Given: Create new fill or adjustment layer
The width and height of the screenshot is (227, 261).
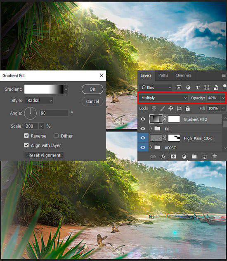Looking at the screenshot, I should point(184,157).
